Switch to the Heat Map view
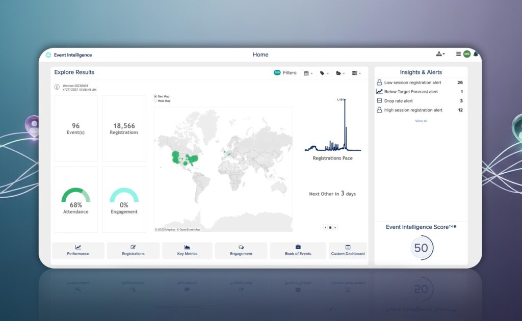Viewport: 522px width, 321px height. (x=154, y=101)
